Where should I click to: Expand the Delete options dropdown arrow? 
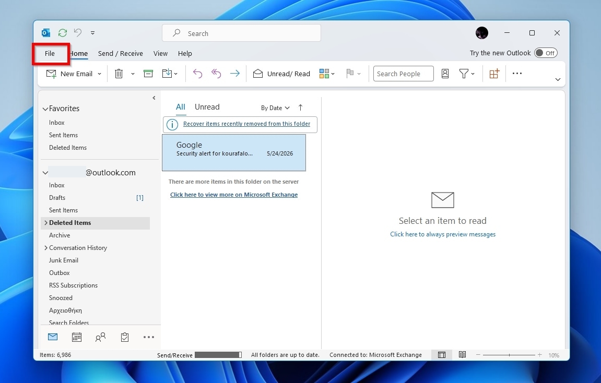133,74
